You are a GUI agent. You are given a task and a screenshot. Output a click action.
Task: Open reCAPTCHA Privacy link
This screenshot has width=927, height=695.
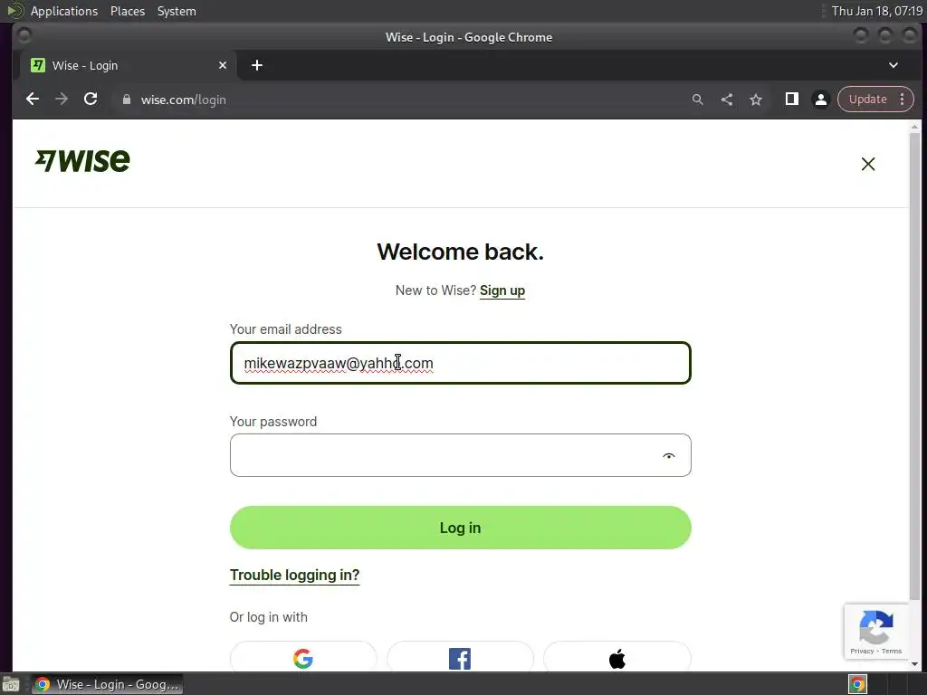coord(862,651)
